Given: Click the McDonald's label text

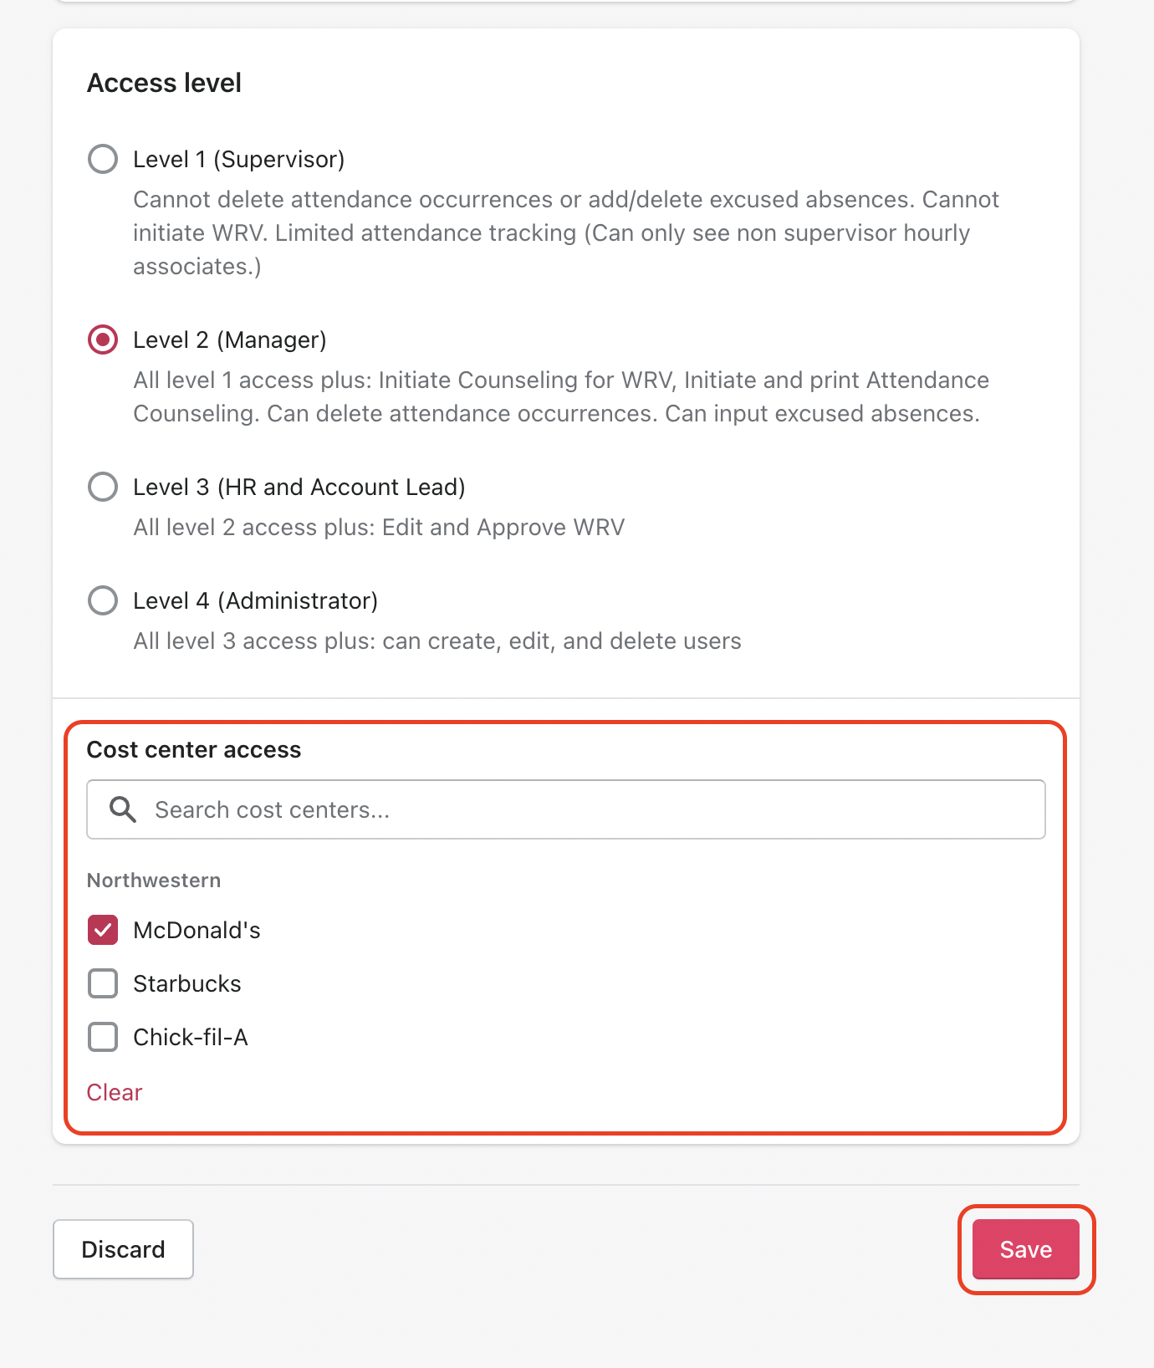Looking at the screenshot, I should 197,930.
